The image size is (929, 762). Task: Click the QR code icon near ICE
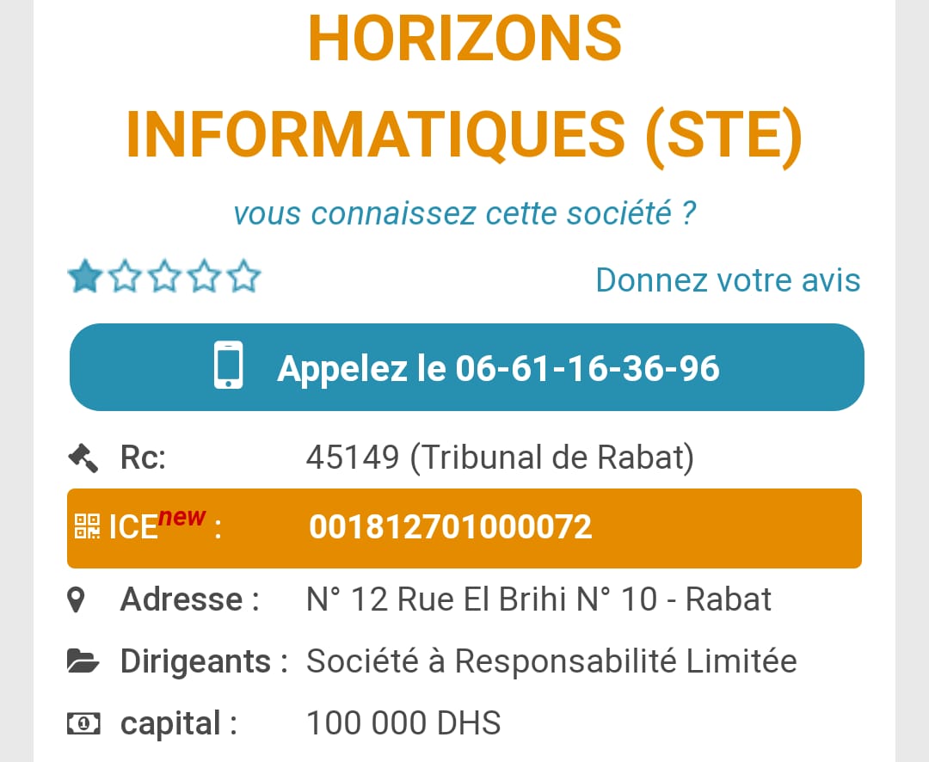[x=88, y=526]
